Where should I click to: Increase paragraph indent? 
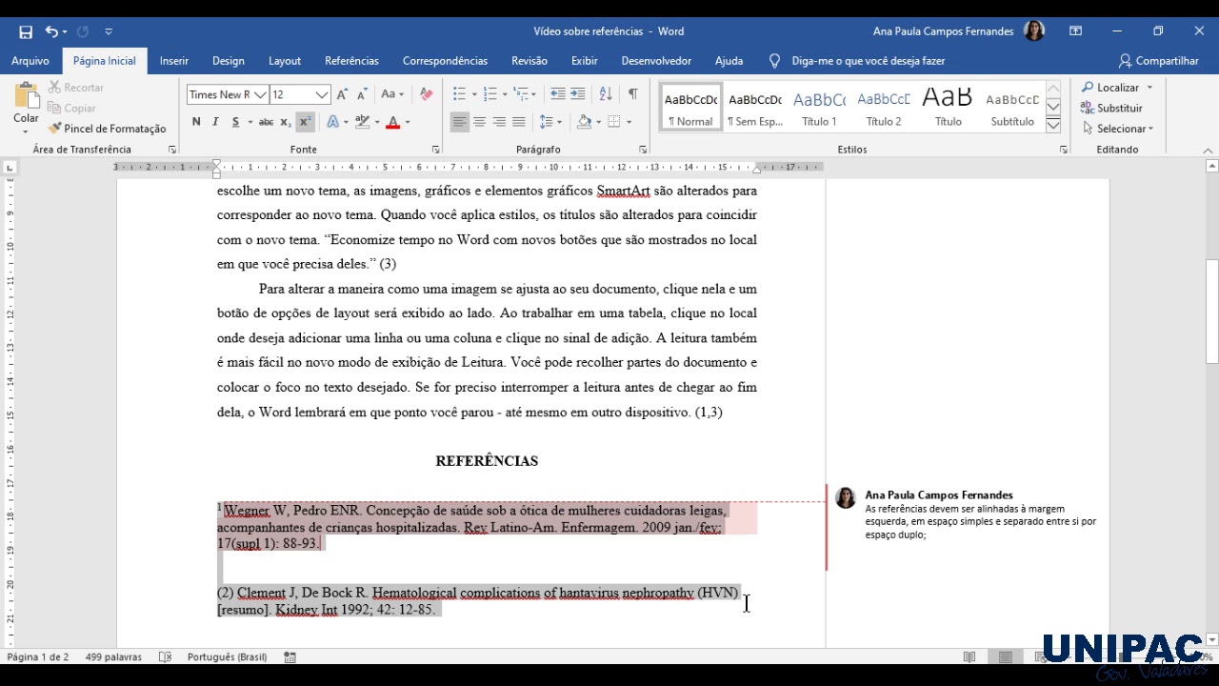click(579, 94)
